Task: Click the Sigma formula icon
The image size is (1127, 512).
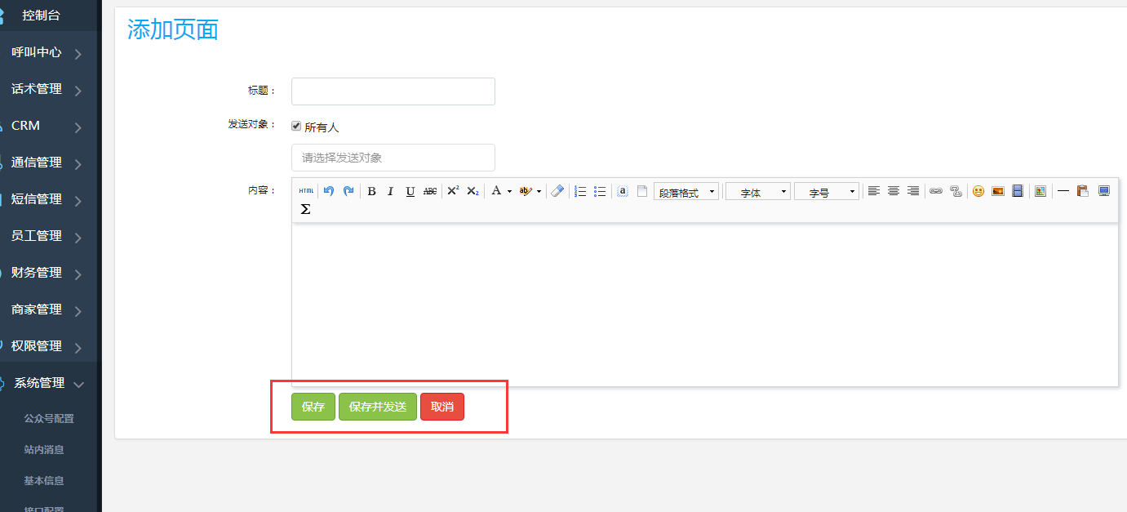Action: coord(305,209)
